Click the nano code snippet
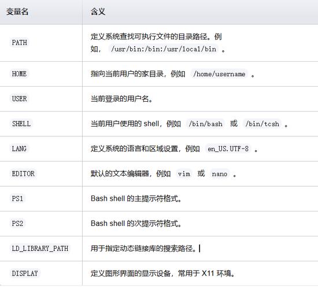This screenshot has width=318, height=289. [220, 173]
